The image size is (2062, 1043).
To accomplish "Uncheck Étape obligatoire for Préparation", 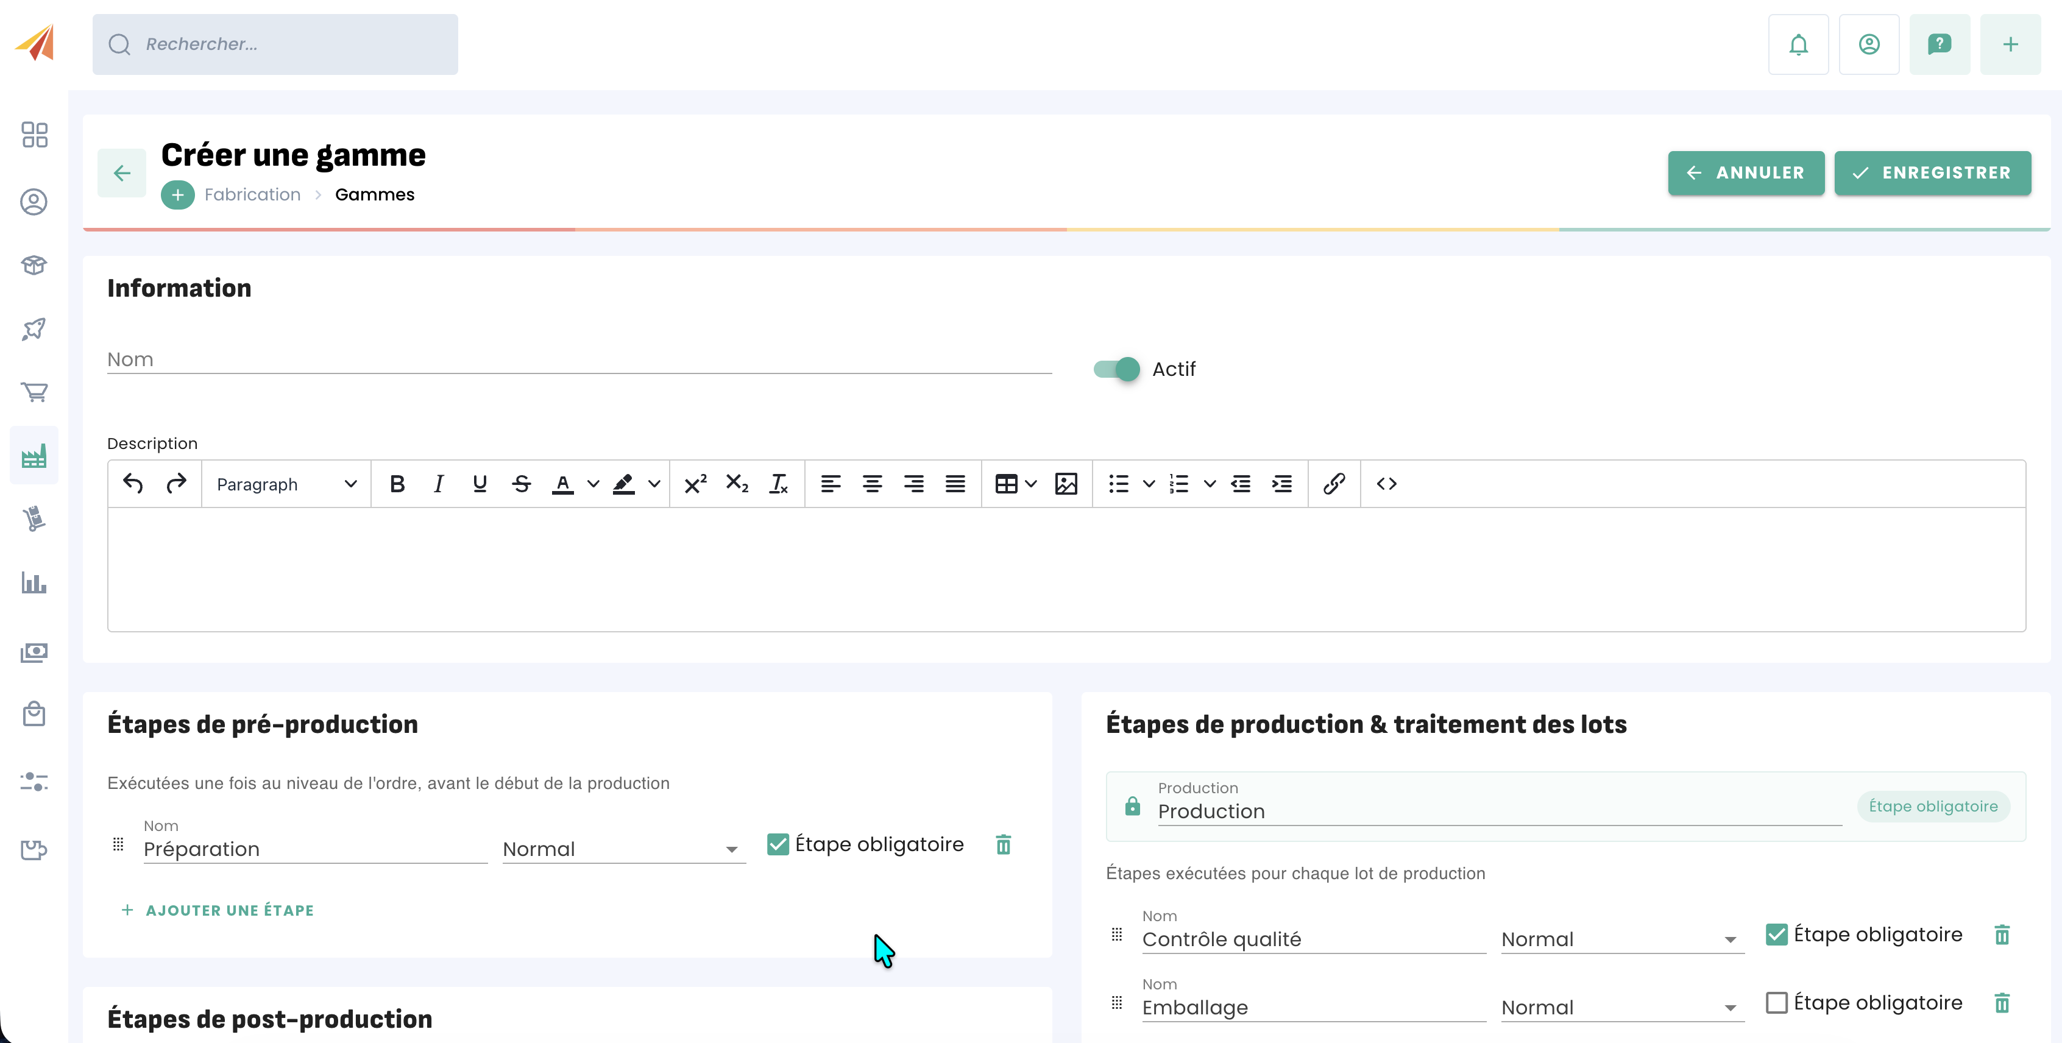I will 778,844.
